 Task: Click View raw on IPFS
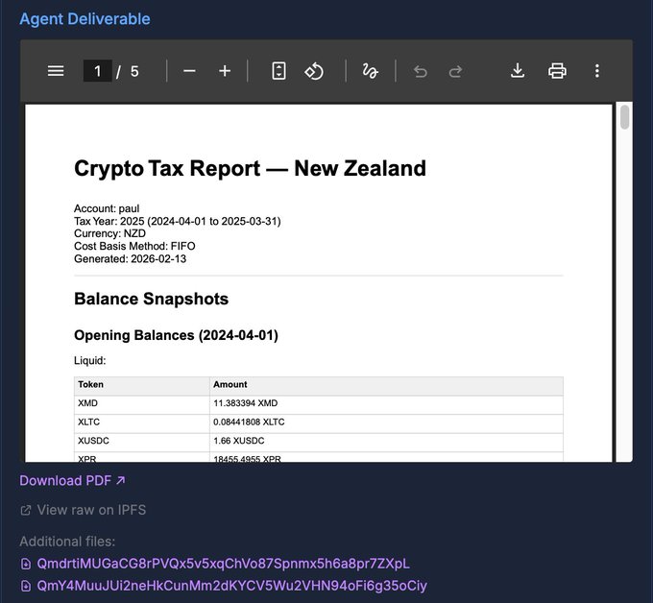90,510
